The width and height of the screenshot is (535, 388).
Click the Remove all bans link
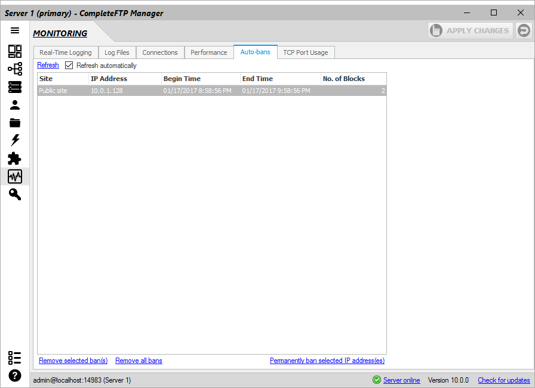tap(139, 361)
